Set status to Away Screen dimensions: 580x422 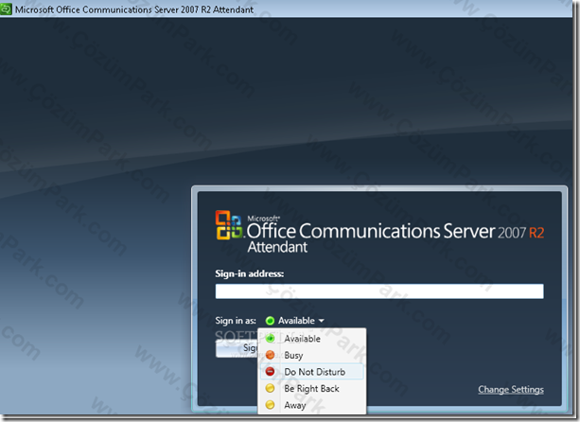tap(312, 405)
